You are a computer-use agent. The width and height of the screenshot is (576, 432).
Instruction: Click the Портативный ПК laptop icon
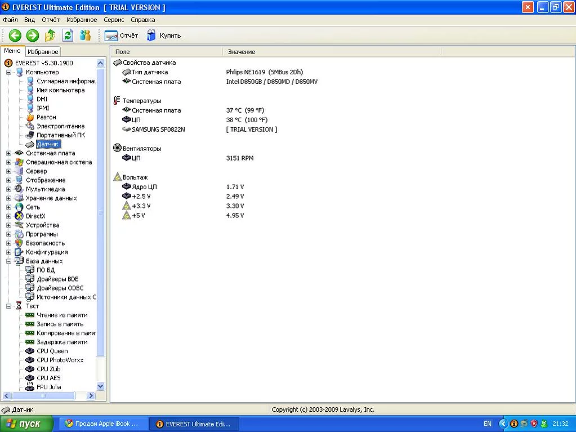click(30, 135)
